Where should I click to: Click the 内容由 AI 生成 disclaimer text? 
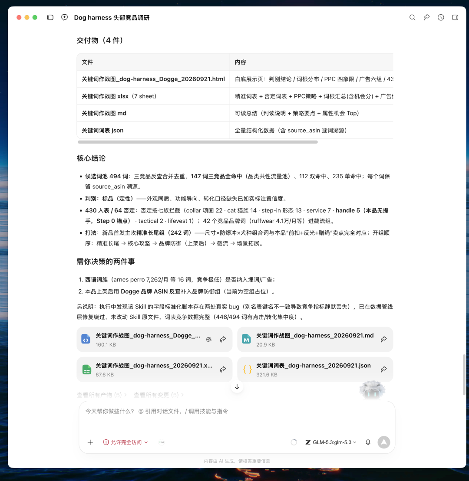(x=237, y=461)
